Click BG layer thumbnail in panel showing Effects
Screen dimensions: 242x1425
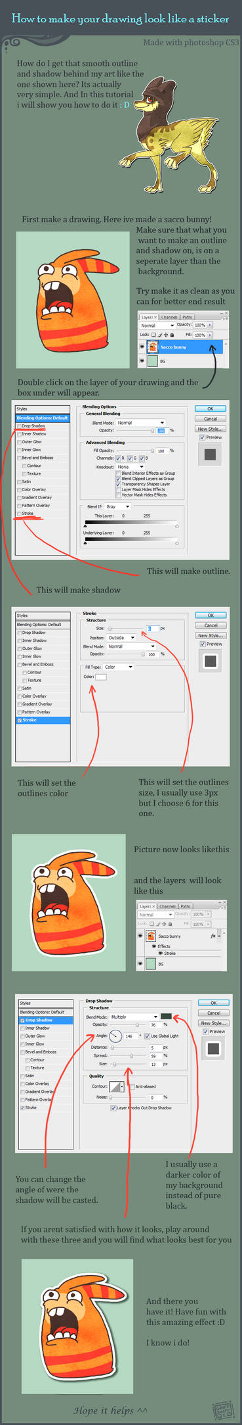point(151,964)
